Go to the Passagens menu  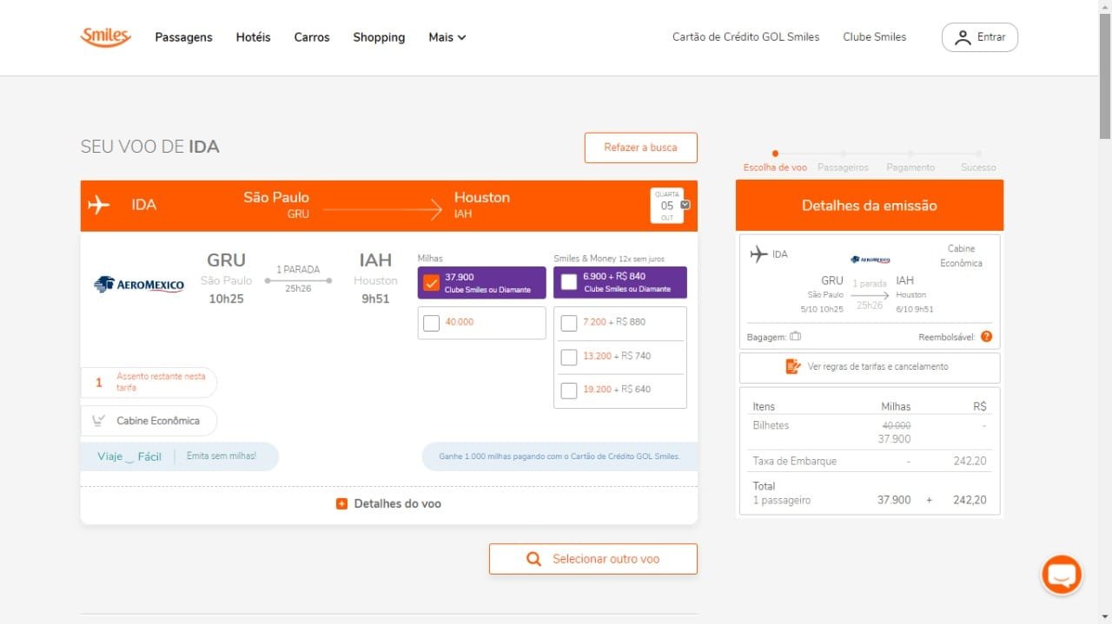(183, 37)
